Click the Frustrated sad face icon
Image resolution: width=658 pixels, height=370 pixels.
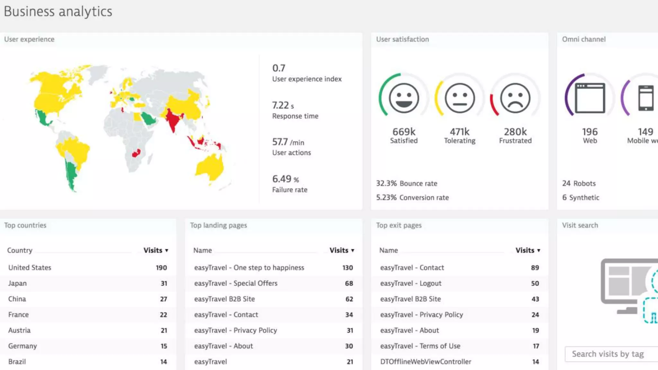(x=515, y=98)
